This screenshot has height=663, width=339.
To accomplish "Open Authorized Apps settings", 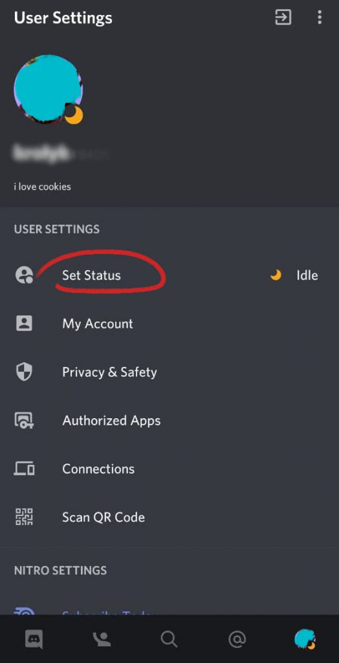I will point(169,420).
